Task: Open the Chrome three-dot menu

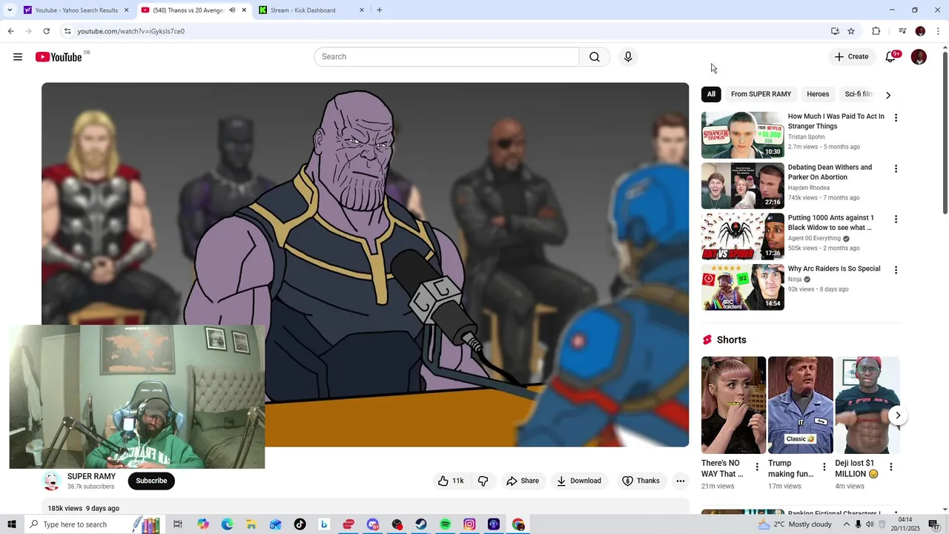Action: click(939, 31)
